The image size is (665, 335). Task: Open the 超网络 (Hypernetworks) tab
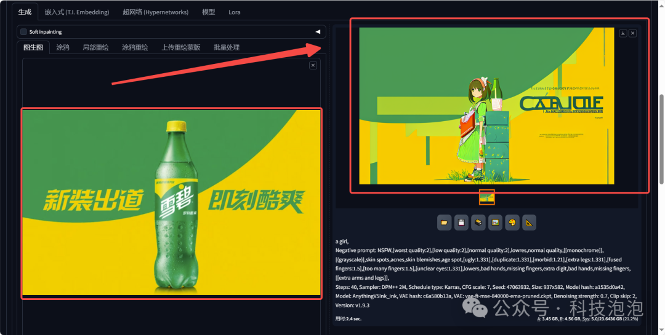point(156,12)
